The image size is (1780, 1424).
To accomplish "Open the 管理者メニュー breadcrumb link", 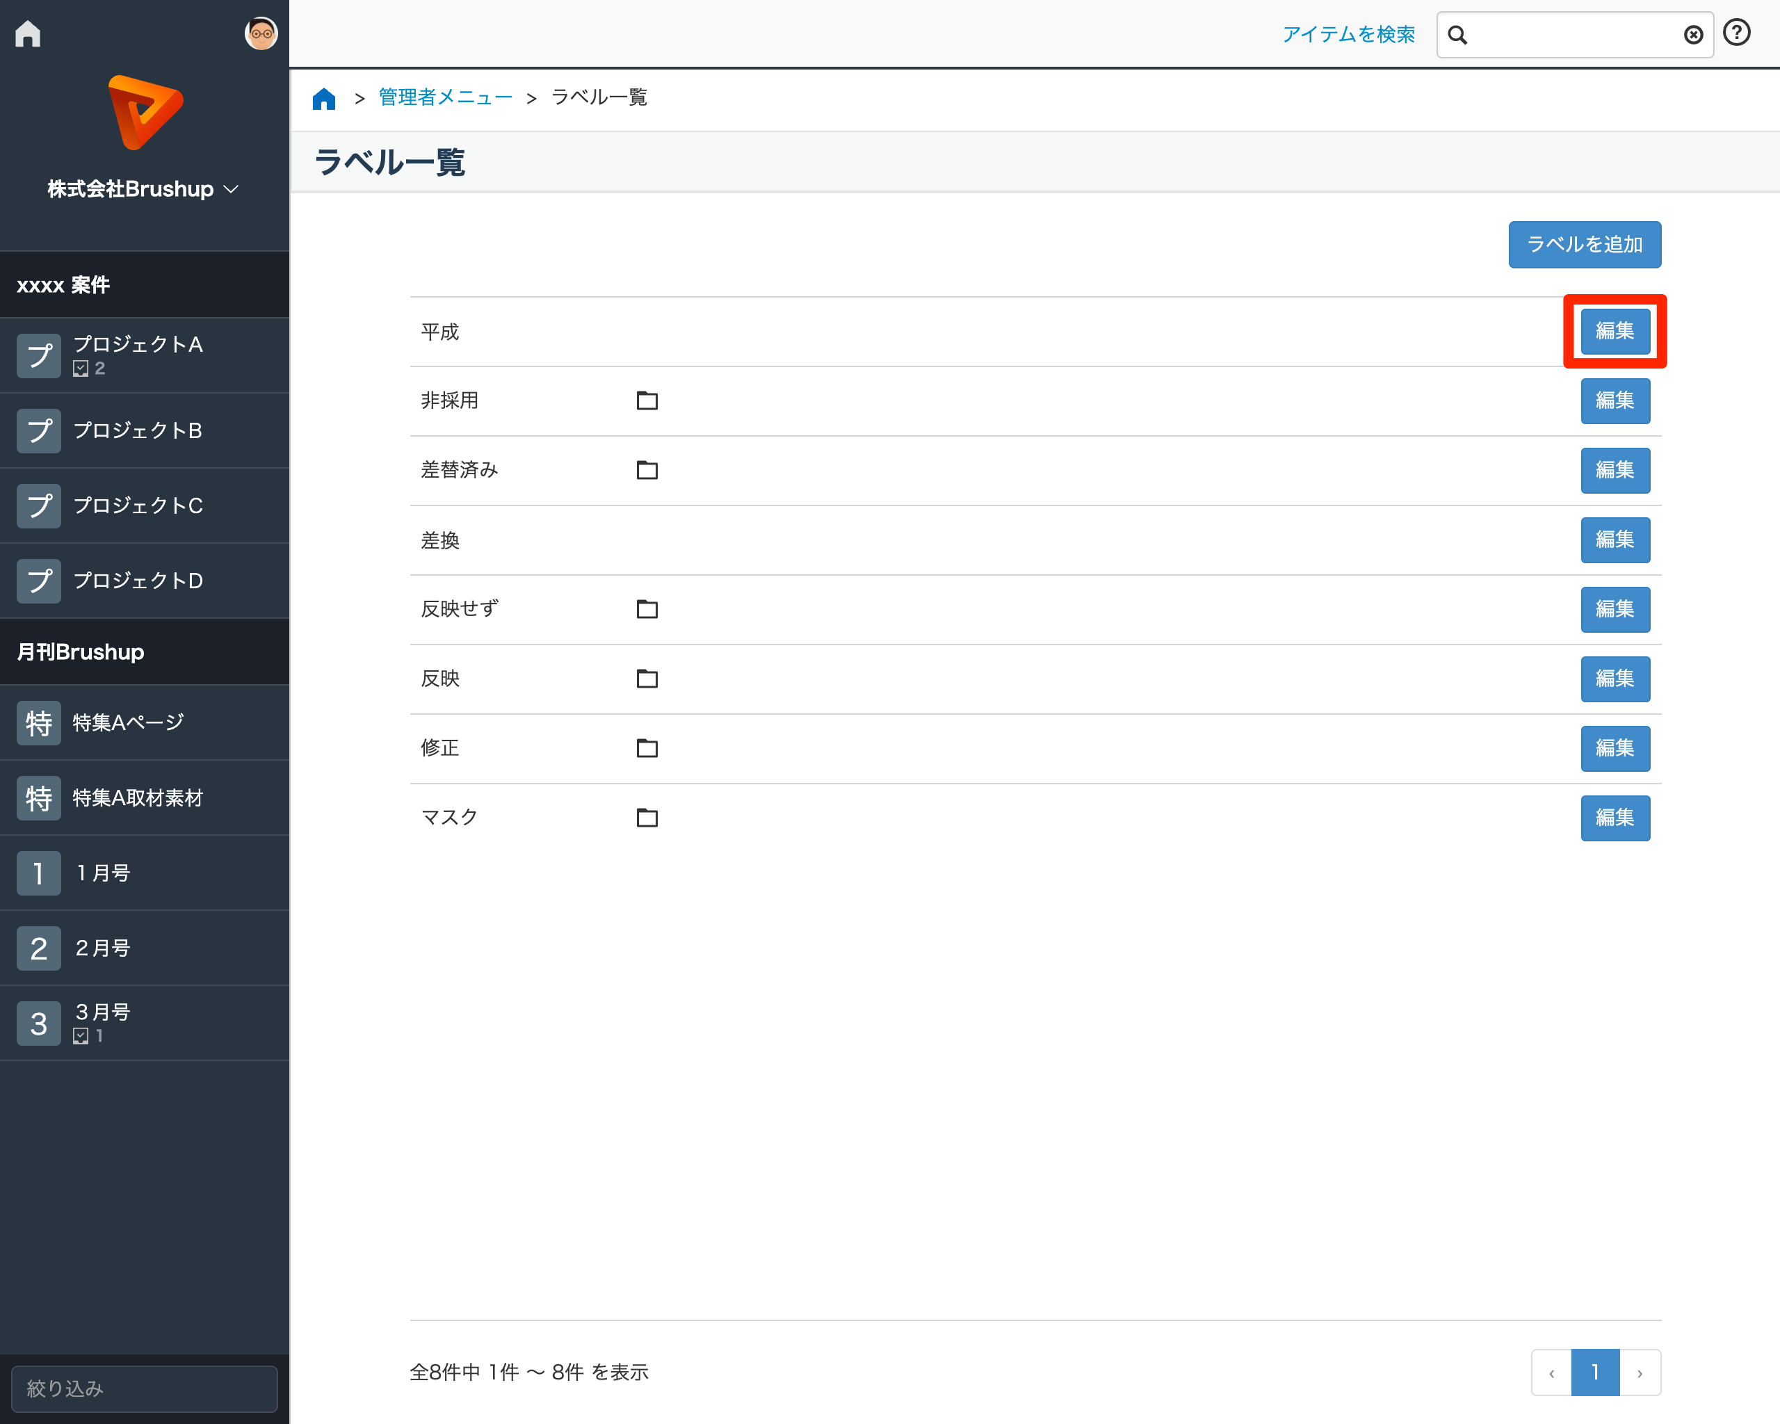I will pyautogui.click(x=445, y=98).
